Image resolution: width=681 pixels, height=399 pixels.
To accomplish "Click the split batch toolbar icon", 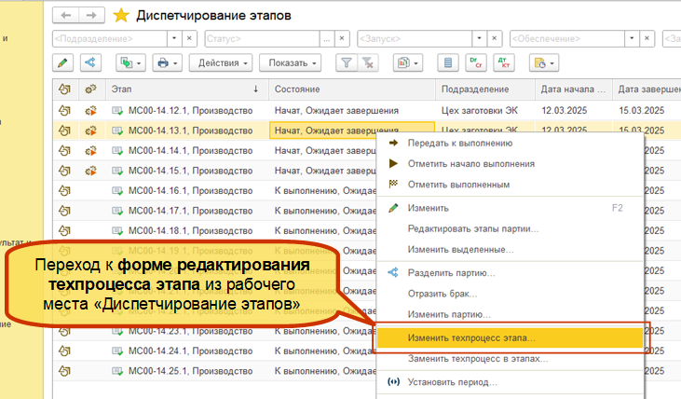I will point(90,63).
